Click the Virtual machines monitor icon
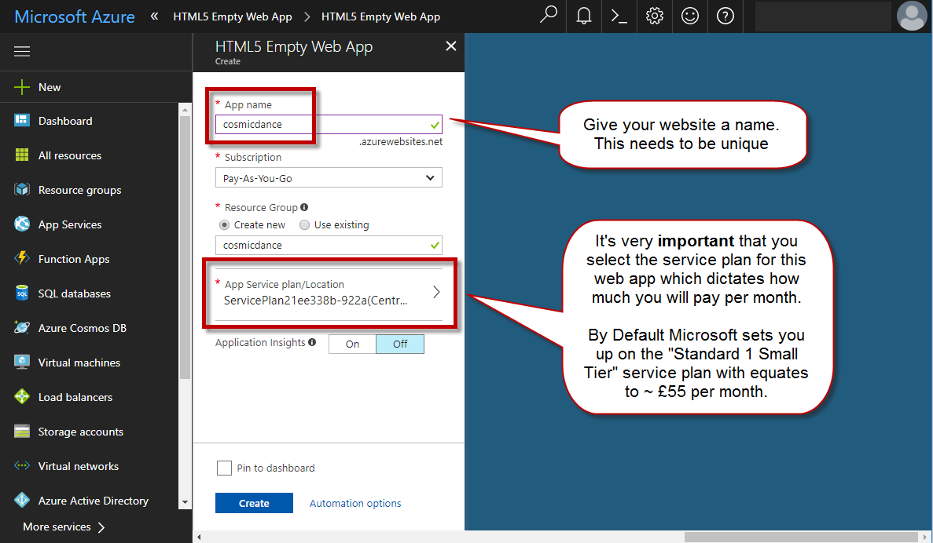 [x=22, y=362]
